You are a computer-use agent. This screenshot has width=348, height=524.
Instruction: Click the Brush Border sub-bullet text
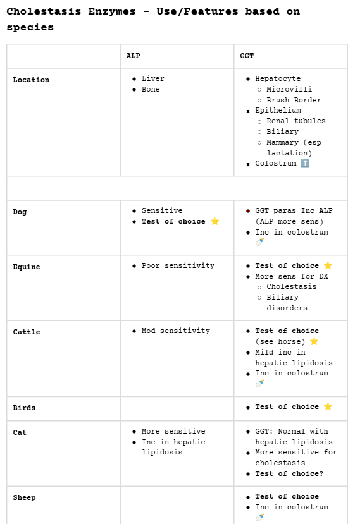[294, 100]
